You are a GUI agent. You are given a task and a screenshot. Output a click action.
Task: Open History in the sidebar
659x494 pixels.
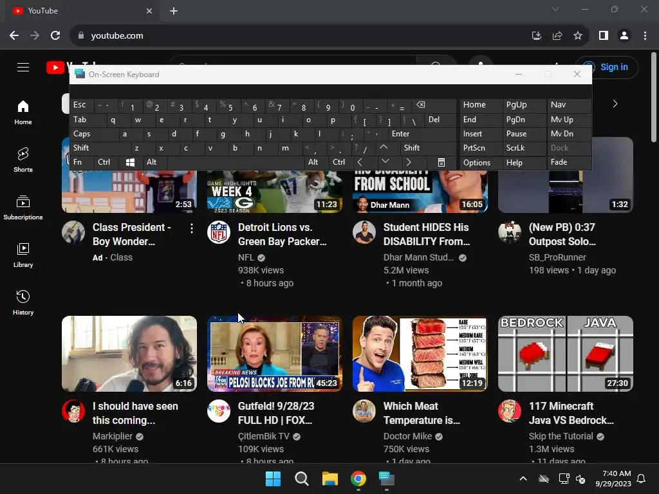pyautogui.click(x=23, y=302)
